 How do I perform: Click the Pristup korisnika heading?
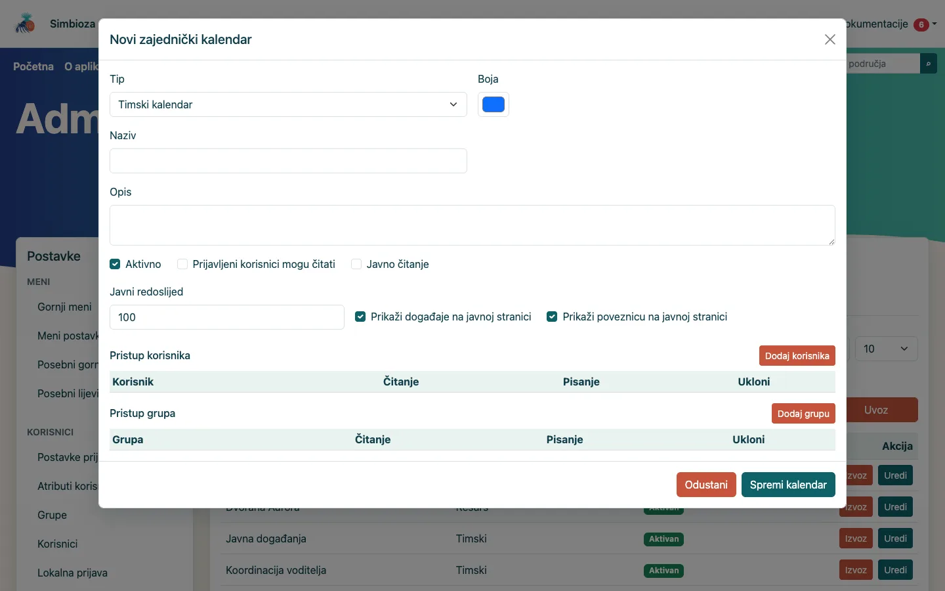click(150, 355)
